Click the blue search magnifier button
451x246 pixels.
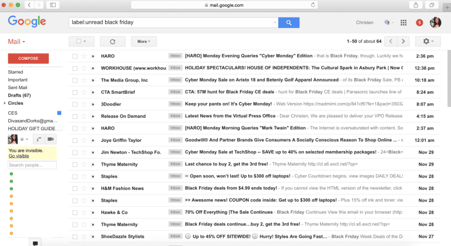pyautogui.click(x=289, y=22)
